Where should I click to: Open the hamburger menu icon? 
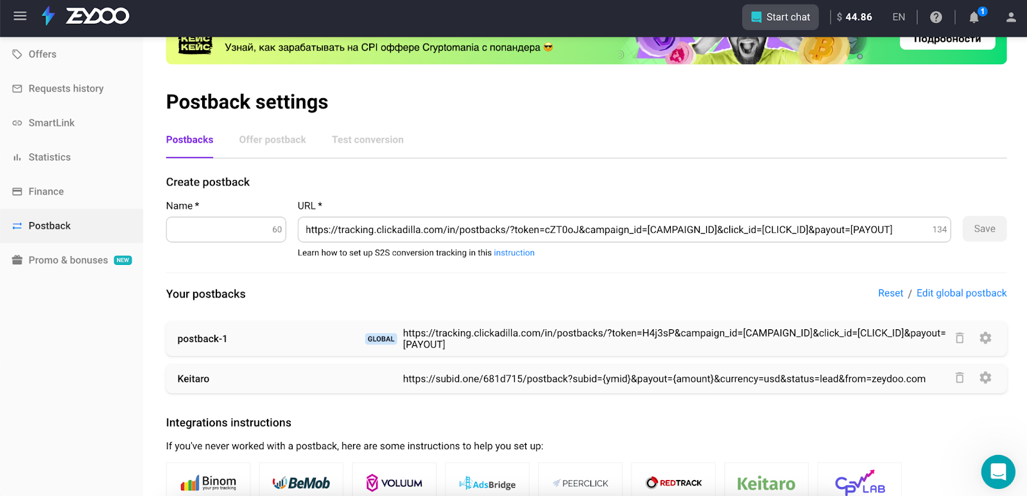(20, 16)
